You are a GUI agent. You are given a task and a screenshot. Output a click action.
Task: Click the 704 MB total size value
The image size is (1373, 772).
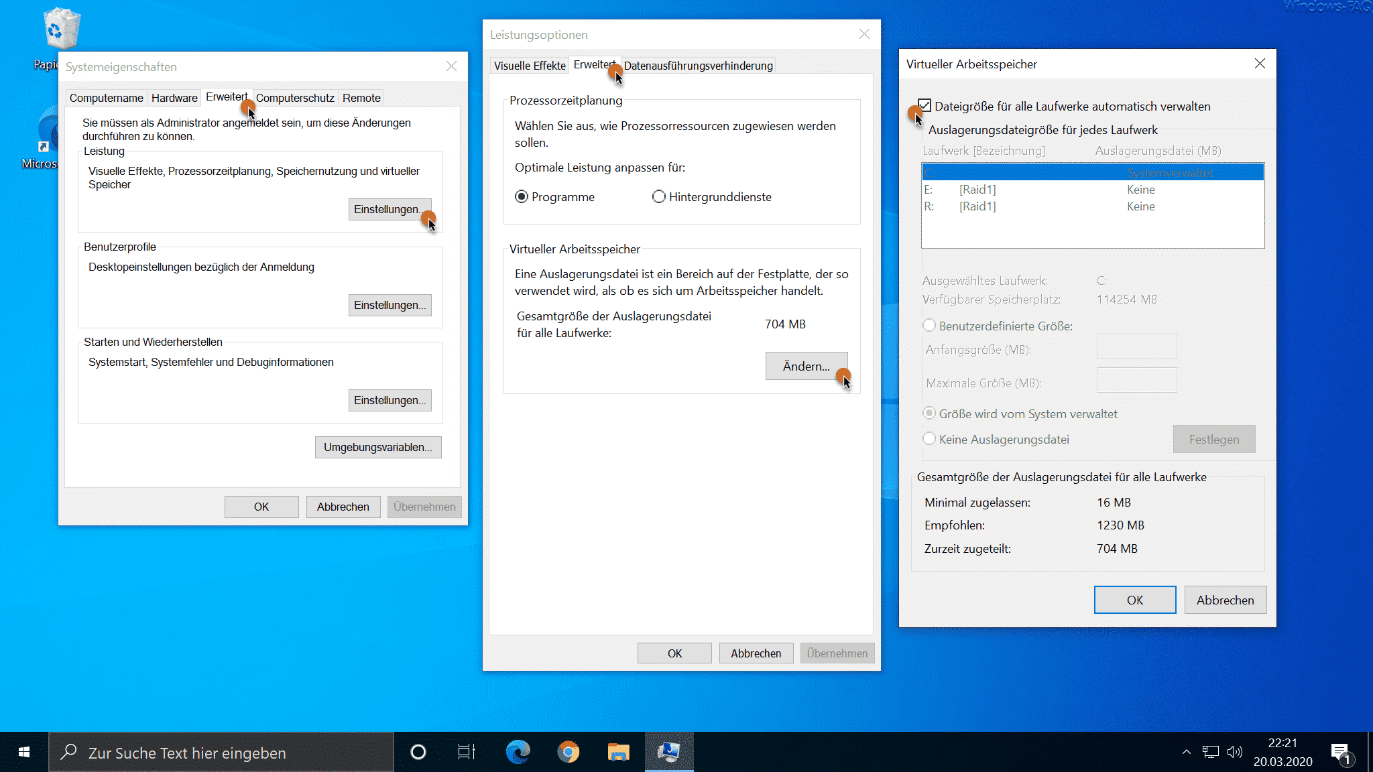tap(785, 324)
